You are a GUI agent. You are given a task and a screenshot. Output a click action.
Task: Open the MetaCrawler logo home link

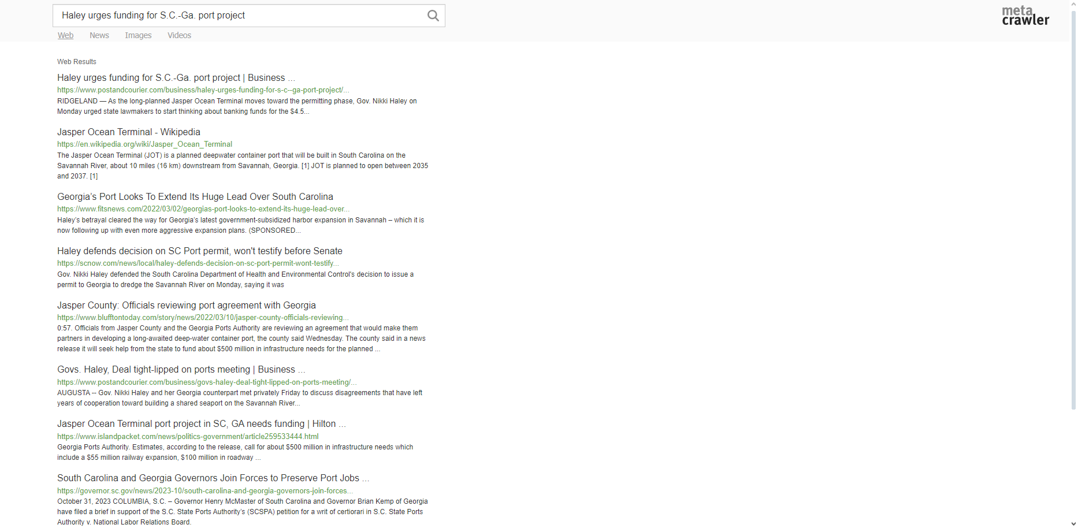[1025, 16]
